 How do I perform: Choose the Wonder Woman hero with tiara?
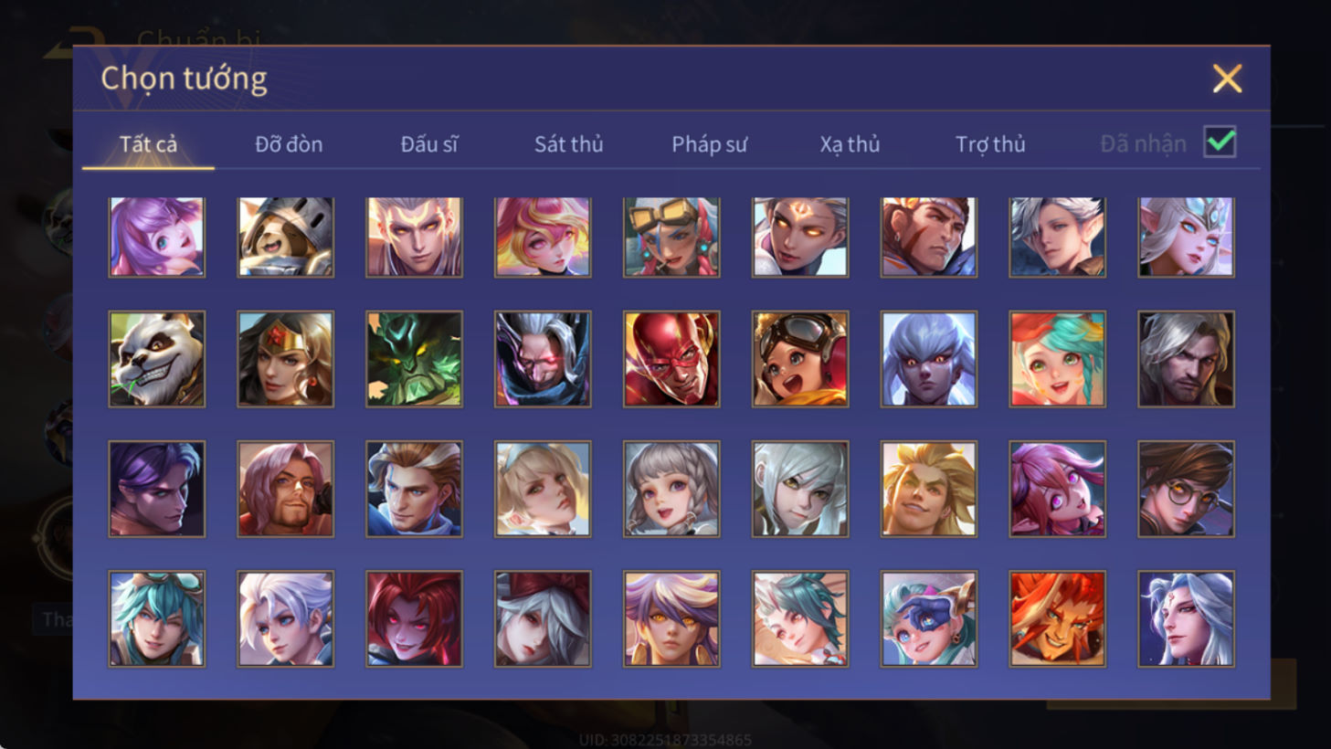coord(286,359)
